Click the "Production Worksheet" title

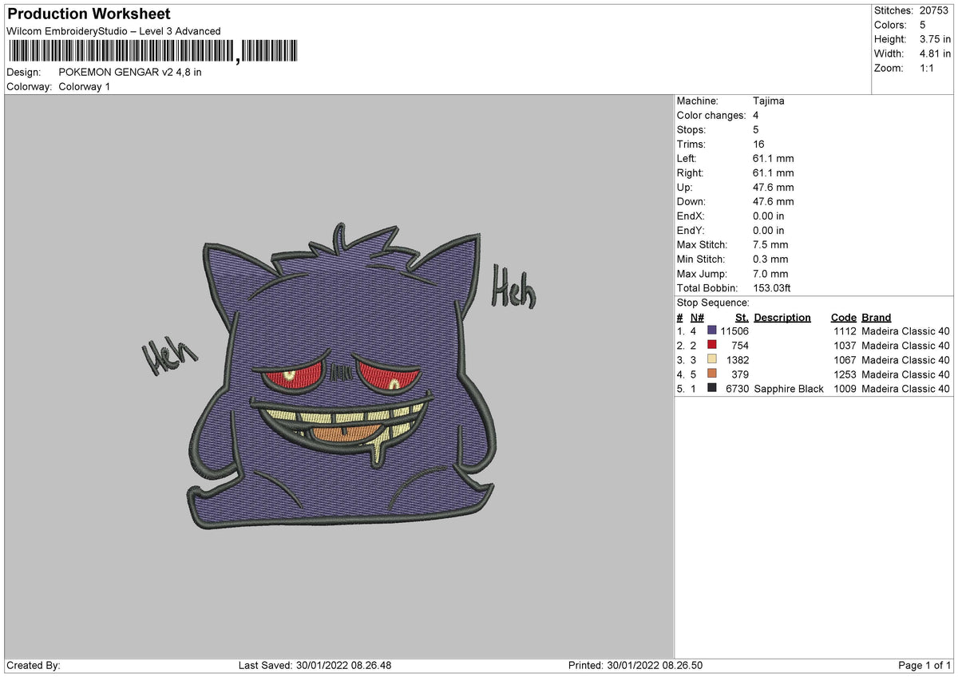point(89,14)
